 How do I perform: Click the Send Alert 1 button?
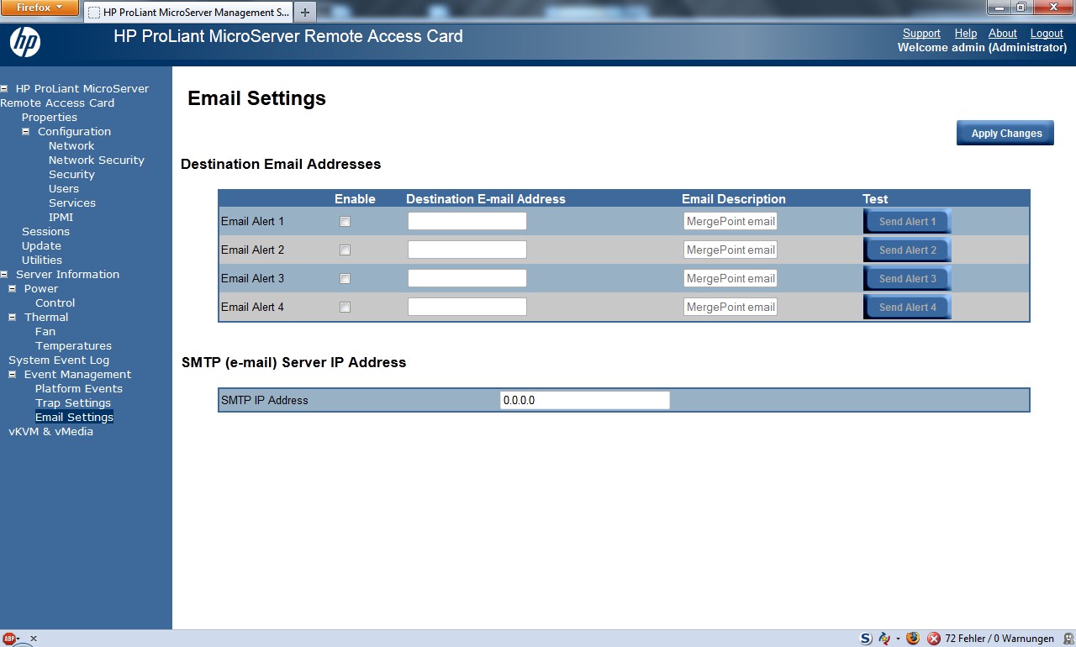907,222
